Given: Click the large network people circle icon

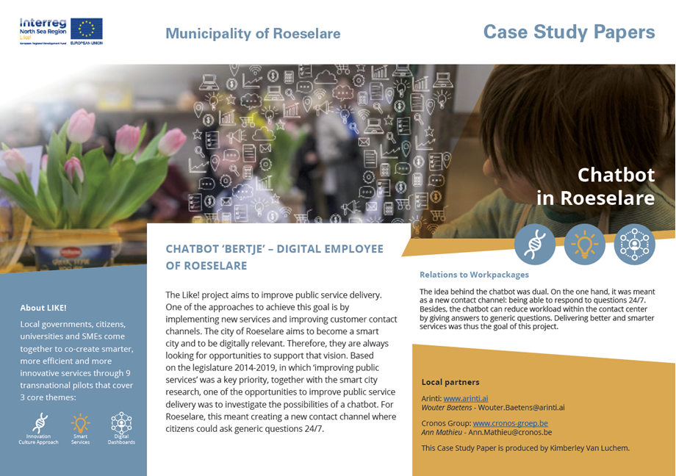Looking at the screenshot, I should (635, 245).
